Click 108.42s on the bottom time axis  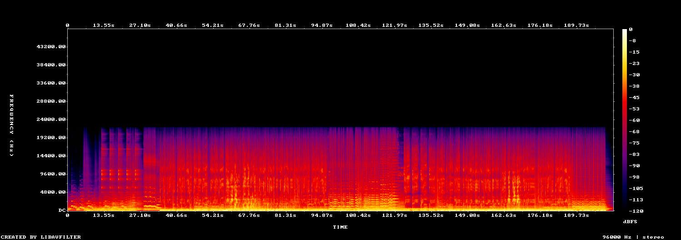[x=358, y=215]
